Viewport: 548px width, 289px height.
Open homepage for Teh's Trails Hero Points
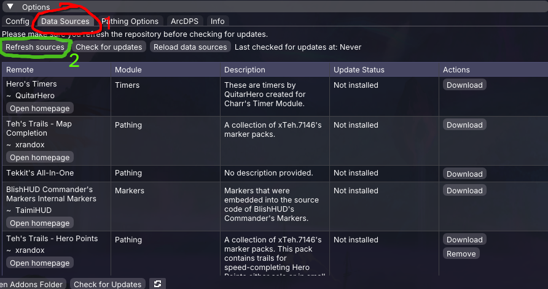coord(39,263)
